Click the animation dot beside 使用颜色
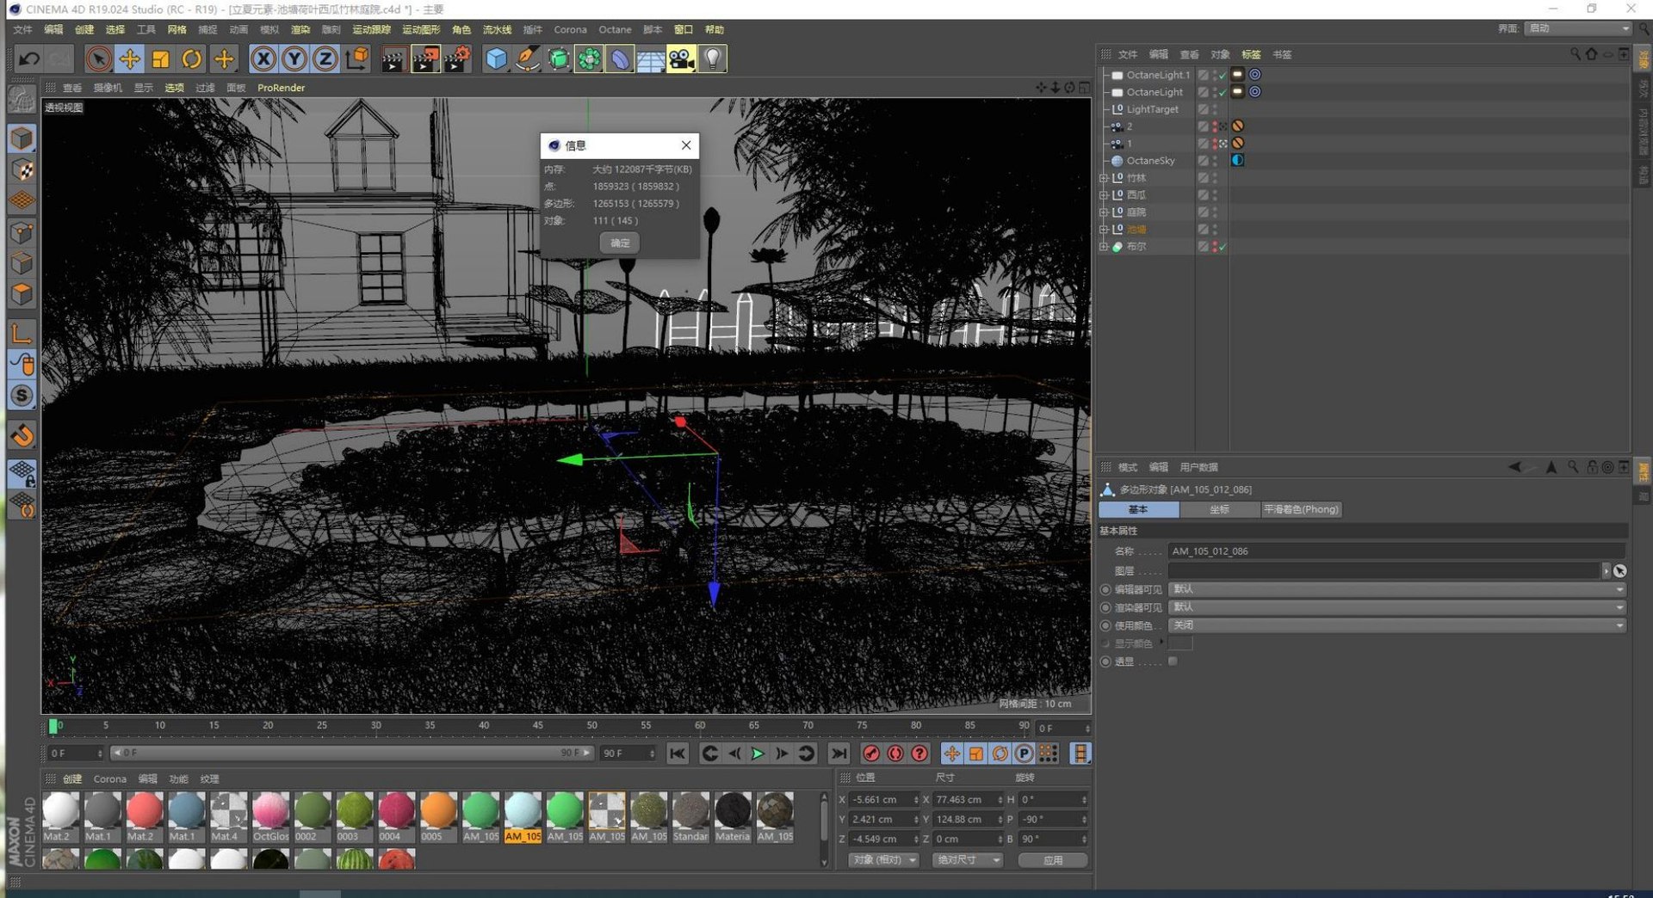 pyautogui.click(x=1105, y=626)
